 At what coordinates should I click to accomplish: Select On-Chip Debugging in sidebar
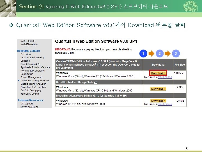[31, 90]
